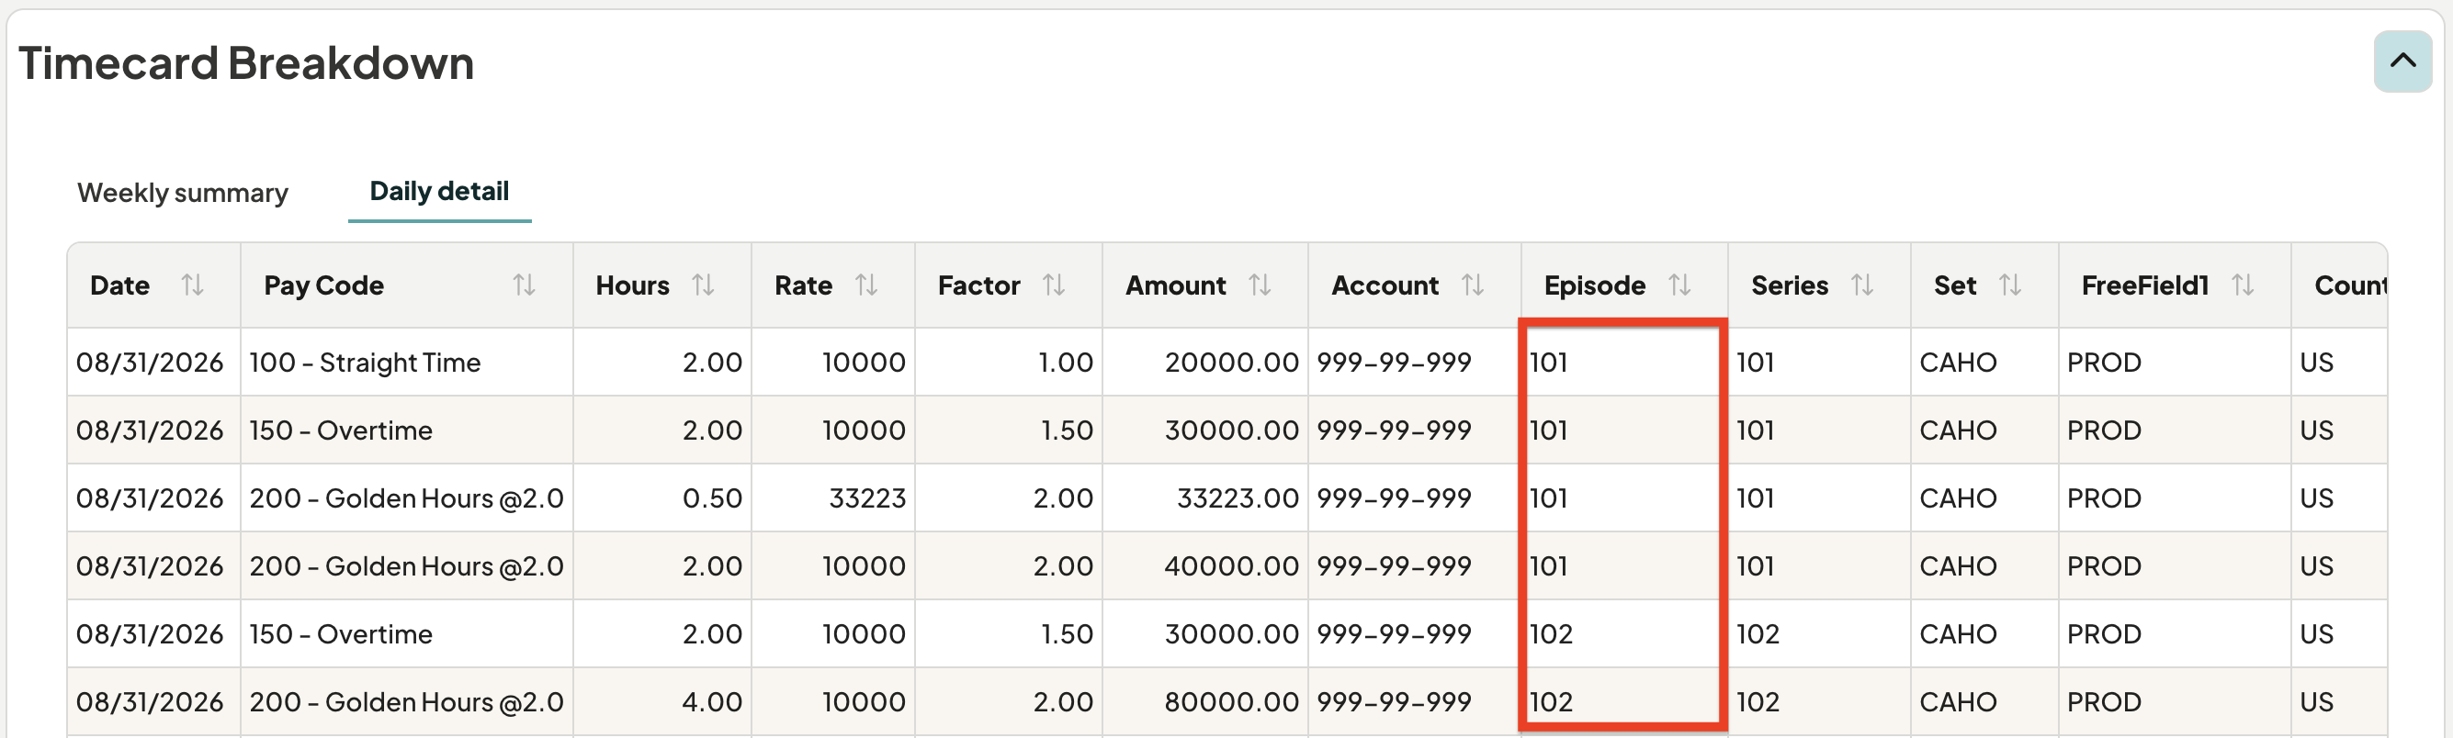Click the FreeField1 column header label

2144,285
